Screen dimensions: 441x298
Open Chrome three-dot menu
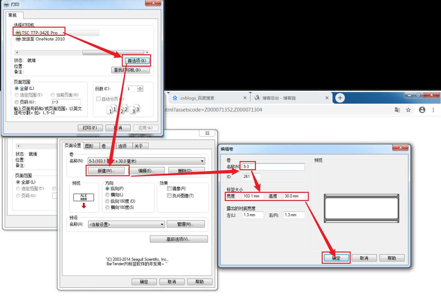coord(433,110)
